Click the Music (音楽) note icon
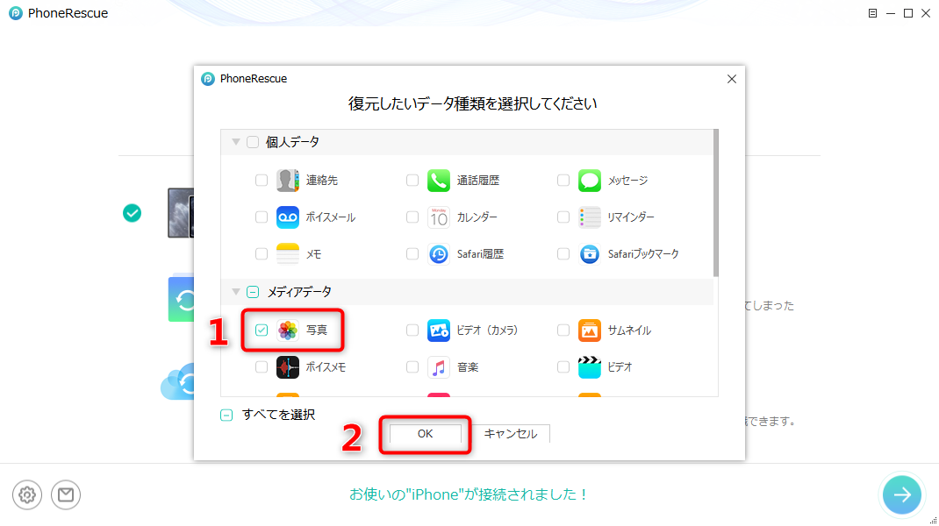The image size is (939, 526). coord(439,366)
